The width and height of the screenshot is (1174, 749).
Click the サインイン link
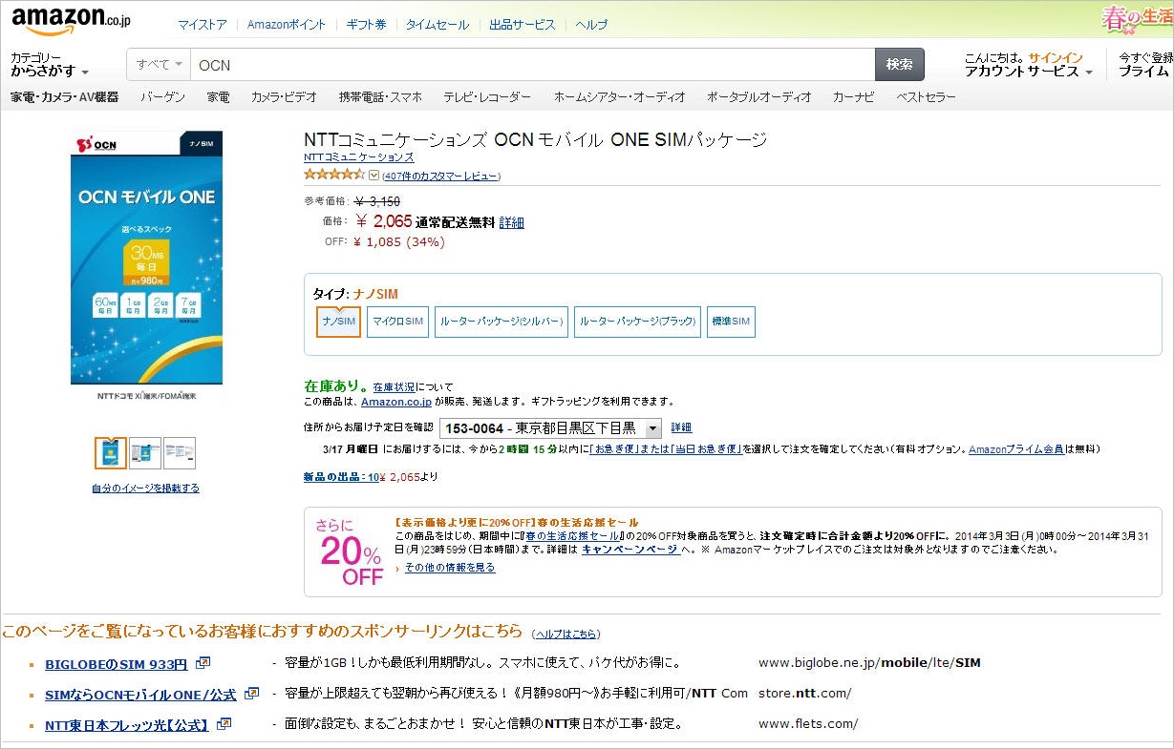1056,58
